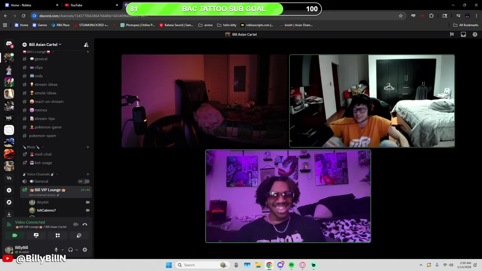Click the Add a Server plus icon
The height and width of the screenshot is (271, 482).
tap(9, 190)
